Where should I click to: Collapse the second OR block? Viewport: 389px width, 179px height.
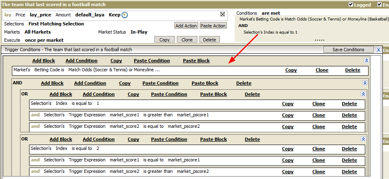(x=364, y=139)
